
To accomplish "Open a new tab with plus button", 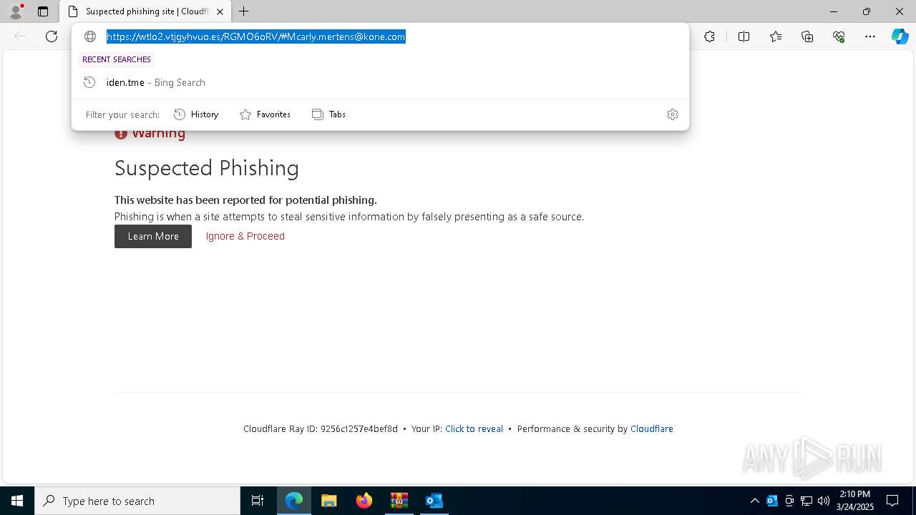I will [244, 11].
